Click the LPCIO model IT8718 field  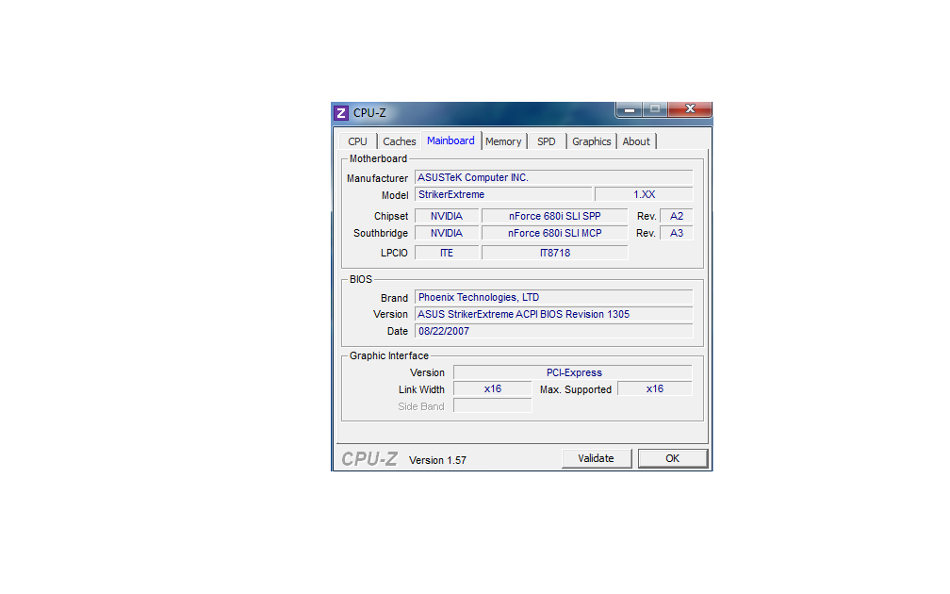555,253
